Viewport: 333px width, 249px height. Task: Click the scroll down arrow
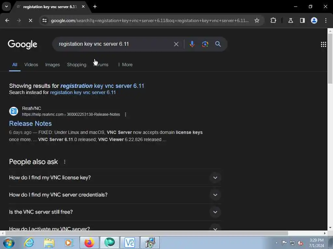coord(330,228)
